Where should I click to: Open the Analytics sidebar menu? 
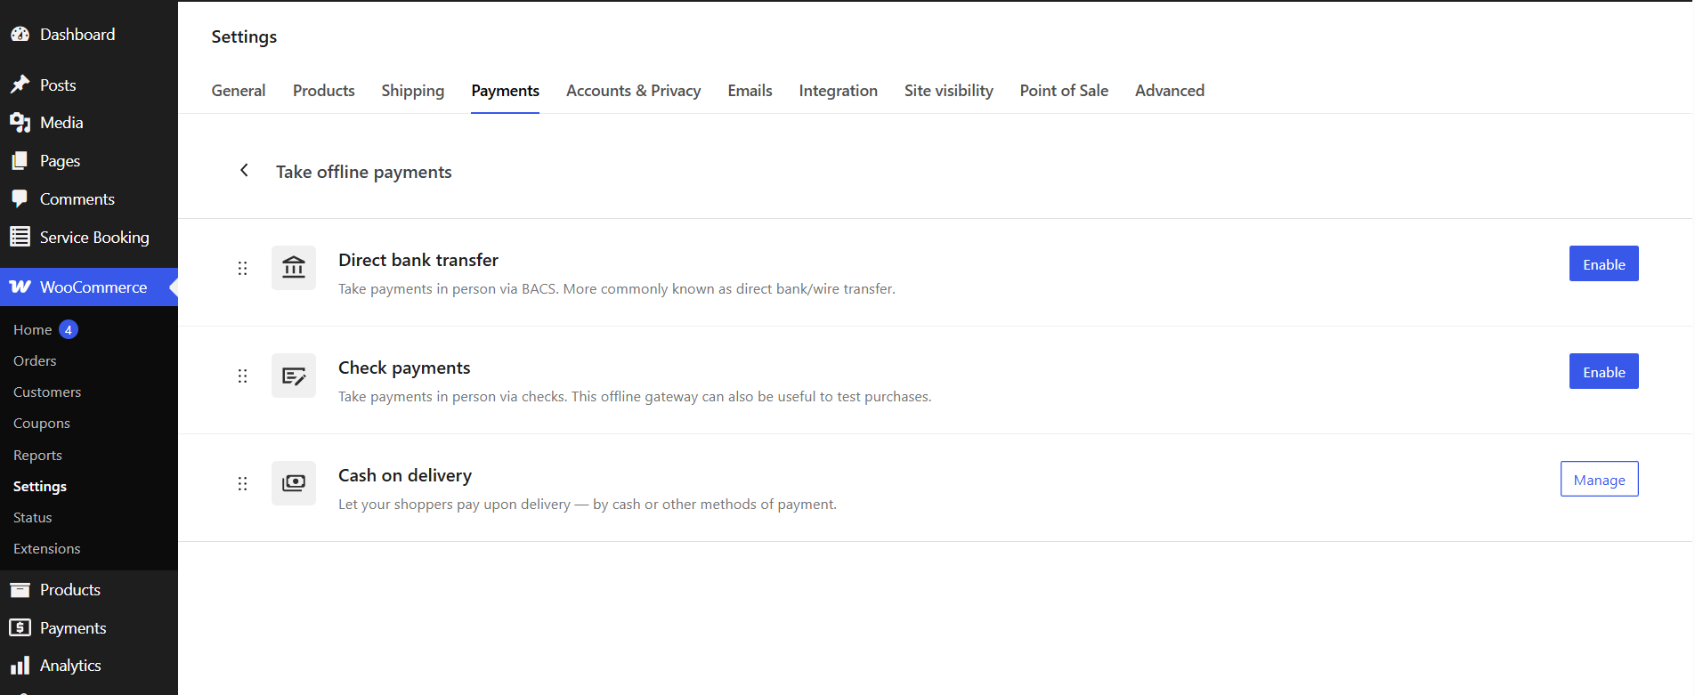(x=70, y=666)
